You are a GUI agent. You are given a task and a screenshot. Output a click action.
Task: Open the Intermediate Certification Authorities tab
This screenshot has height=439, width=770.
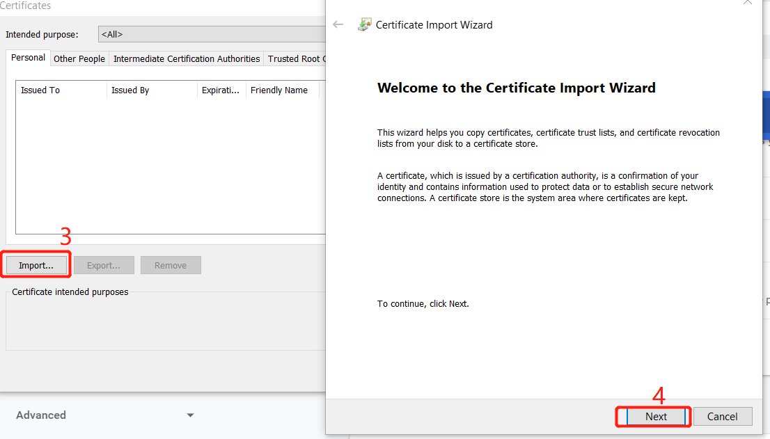click(186, 58)
